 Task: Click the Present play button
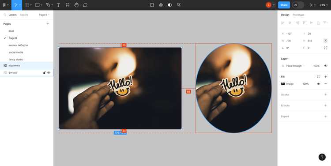311,5
